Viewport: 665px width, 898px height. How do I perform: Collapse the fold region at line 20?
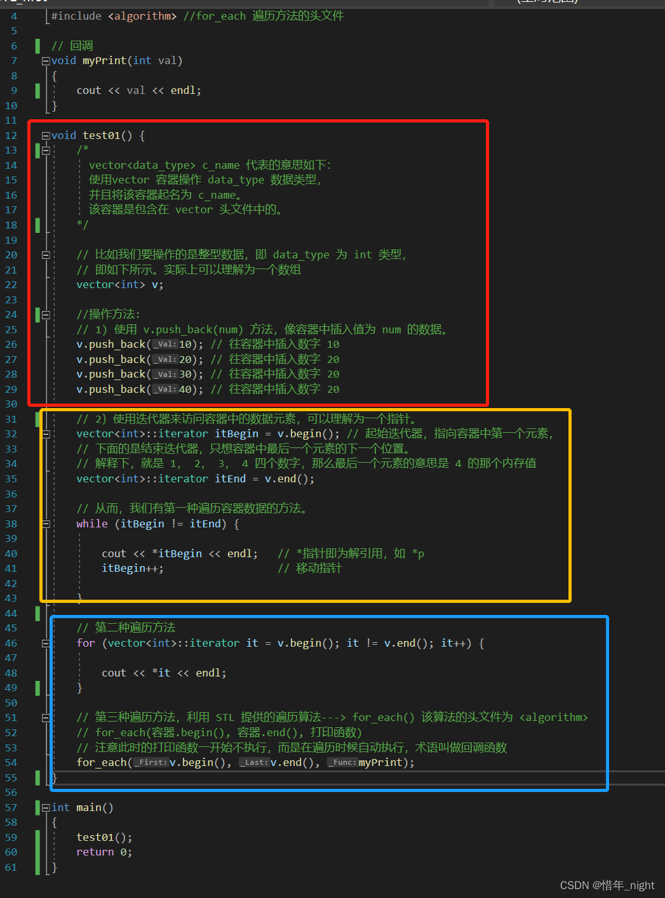[45, 254]
